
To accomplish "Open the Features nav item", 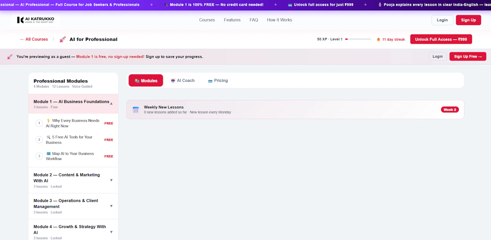I will tap(232, 20).
